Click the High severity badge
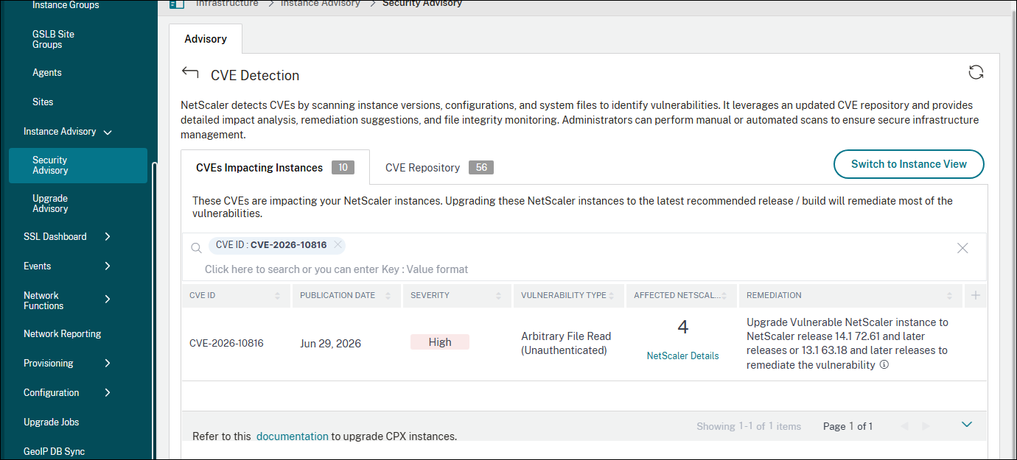 [x=440, y=342]
